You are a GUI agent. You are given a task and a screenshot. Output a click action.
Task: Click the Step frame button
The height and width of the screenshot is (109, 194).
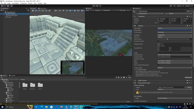pos(100,6)
